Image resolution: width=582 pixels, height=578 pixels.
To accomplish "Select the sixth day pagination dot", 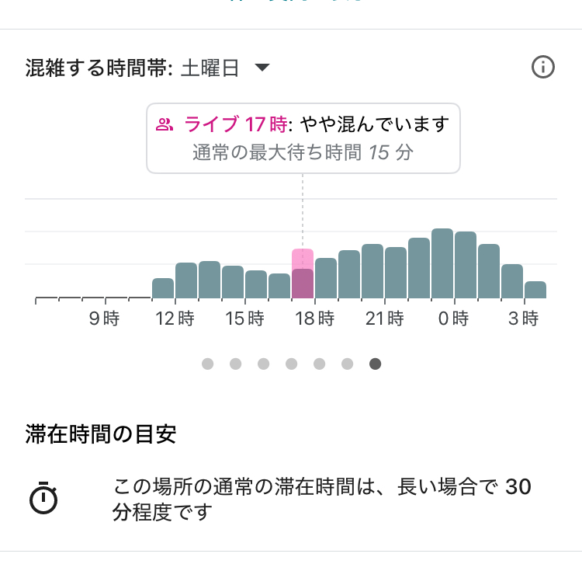I will pyautogui.click(x=347, y=364).
